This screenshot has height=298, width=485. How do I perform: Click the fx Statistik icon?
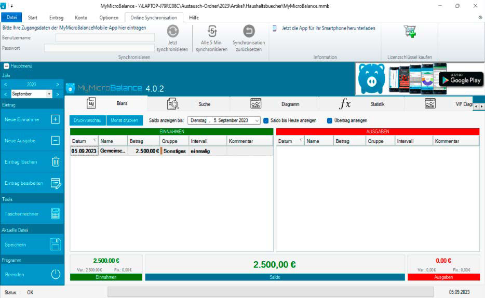click(345, 103)
